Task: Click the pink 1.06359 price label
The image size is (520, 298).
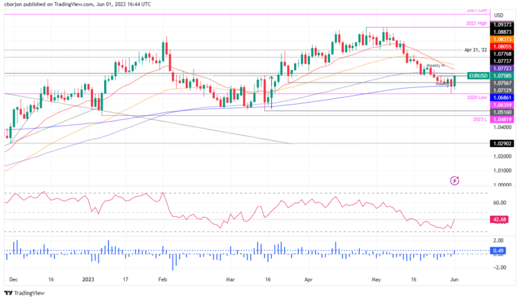Action: (499, 105)
